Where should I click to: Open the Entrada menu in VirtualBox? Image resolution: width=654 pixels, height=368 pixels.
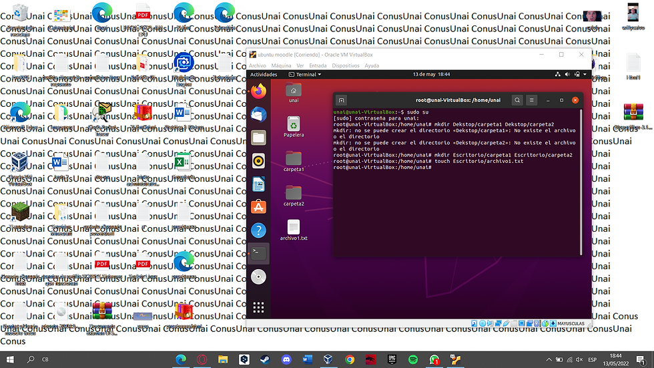pos(318,65)
